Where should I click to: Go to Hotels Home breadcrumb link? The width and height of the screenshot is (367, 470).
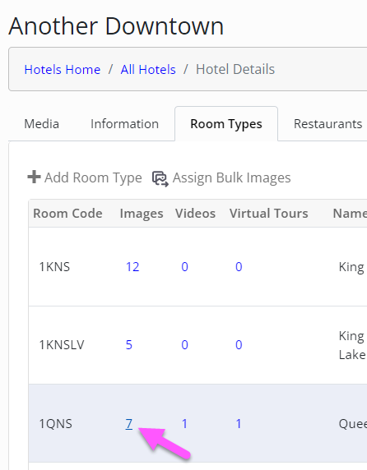(63, 69)
